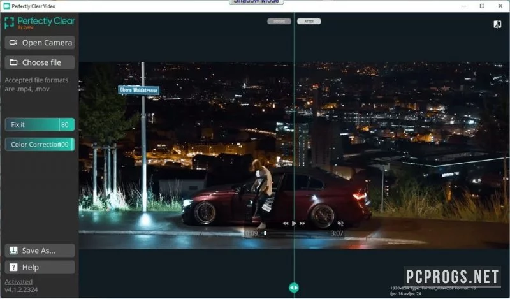Play the video
The image size is (510, 299).
coord(294,224)
